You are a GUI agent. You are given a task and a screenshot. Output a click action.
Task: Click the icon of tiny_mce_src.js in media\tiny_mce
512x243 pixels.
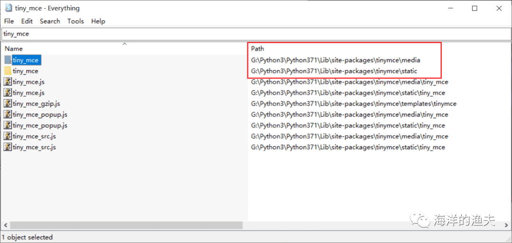(8, 136)
